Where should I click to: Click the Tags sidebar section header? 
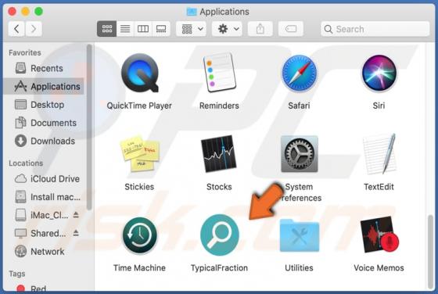coord(17,274)
